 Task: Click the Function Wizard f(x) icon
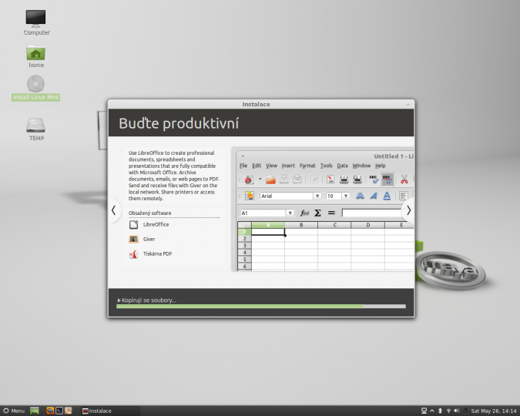tap(304, 213)
